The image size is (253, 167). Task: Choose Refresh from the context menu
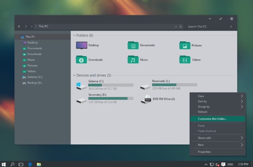point(217,112)
